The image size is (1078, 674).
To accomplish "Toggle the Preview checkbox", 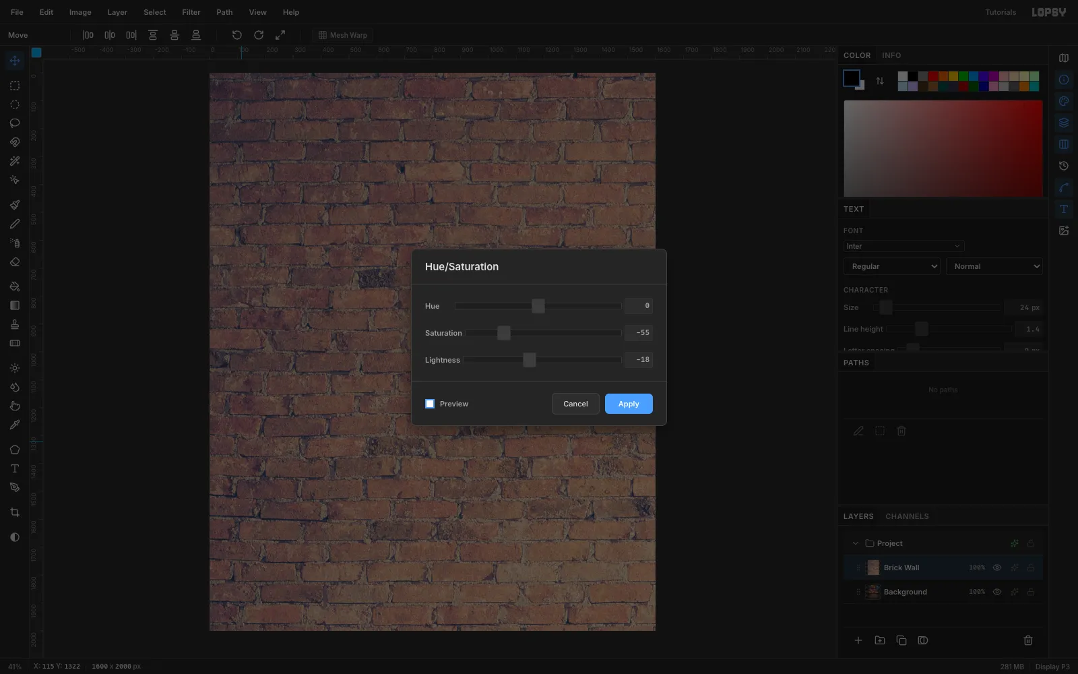I will [x=430, y=404].
